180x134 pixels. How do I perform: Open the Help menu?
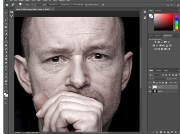click(68, 1)
